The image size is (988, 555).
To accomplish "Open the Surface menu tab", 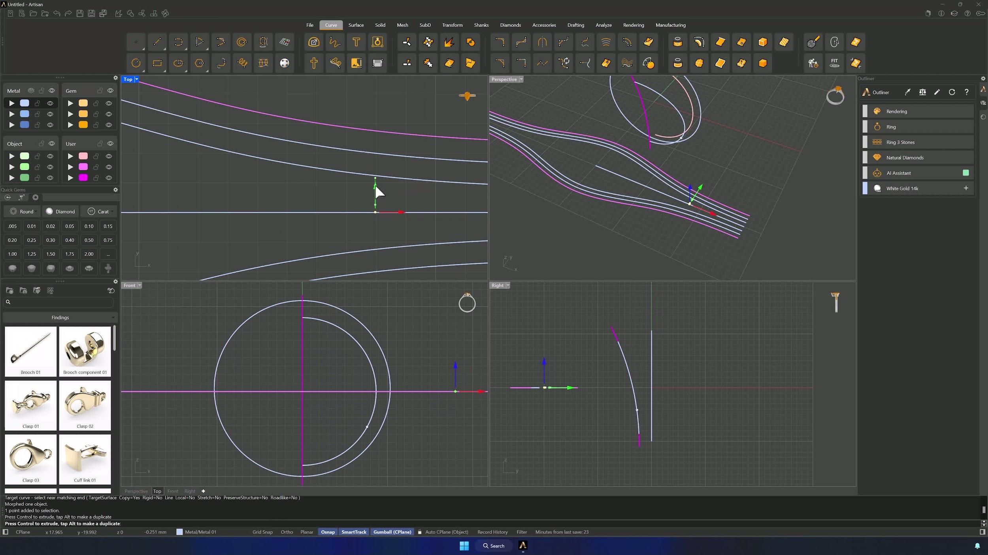I will (x=356, y=25).
